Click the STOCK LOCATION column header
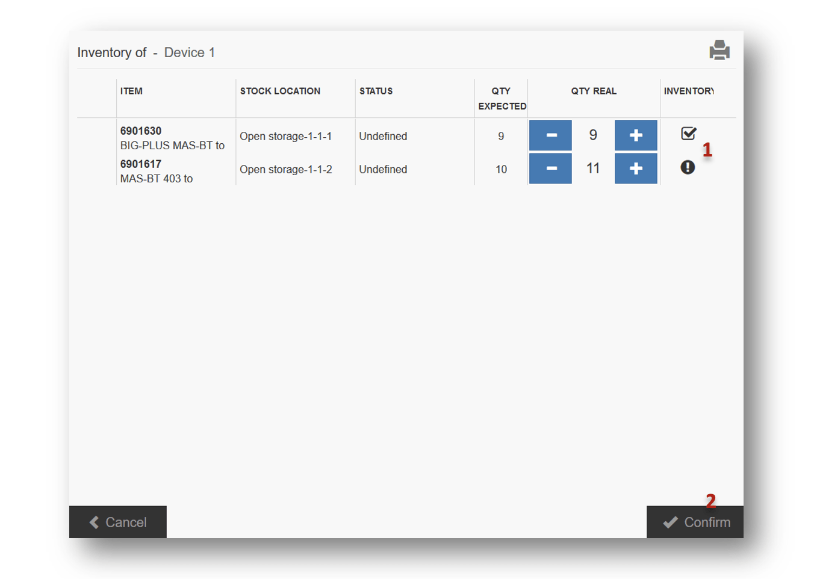Image resolution: width=814 pixels, height=579 pixels. pyautogui.click(x=280, y=91)
